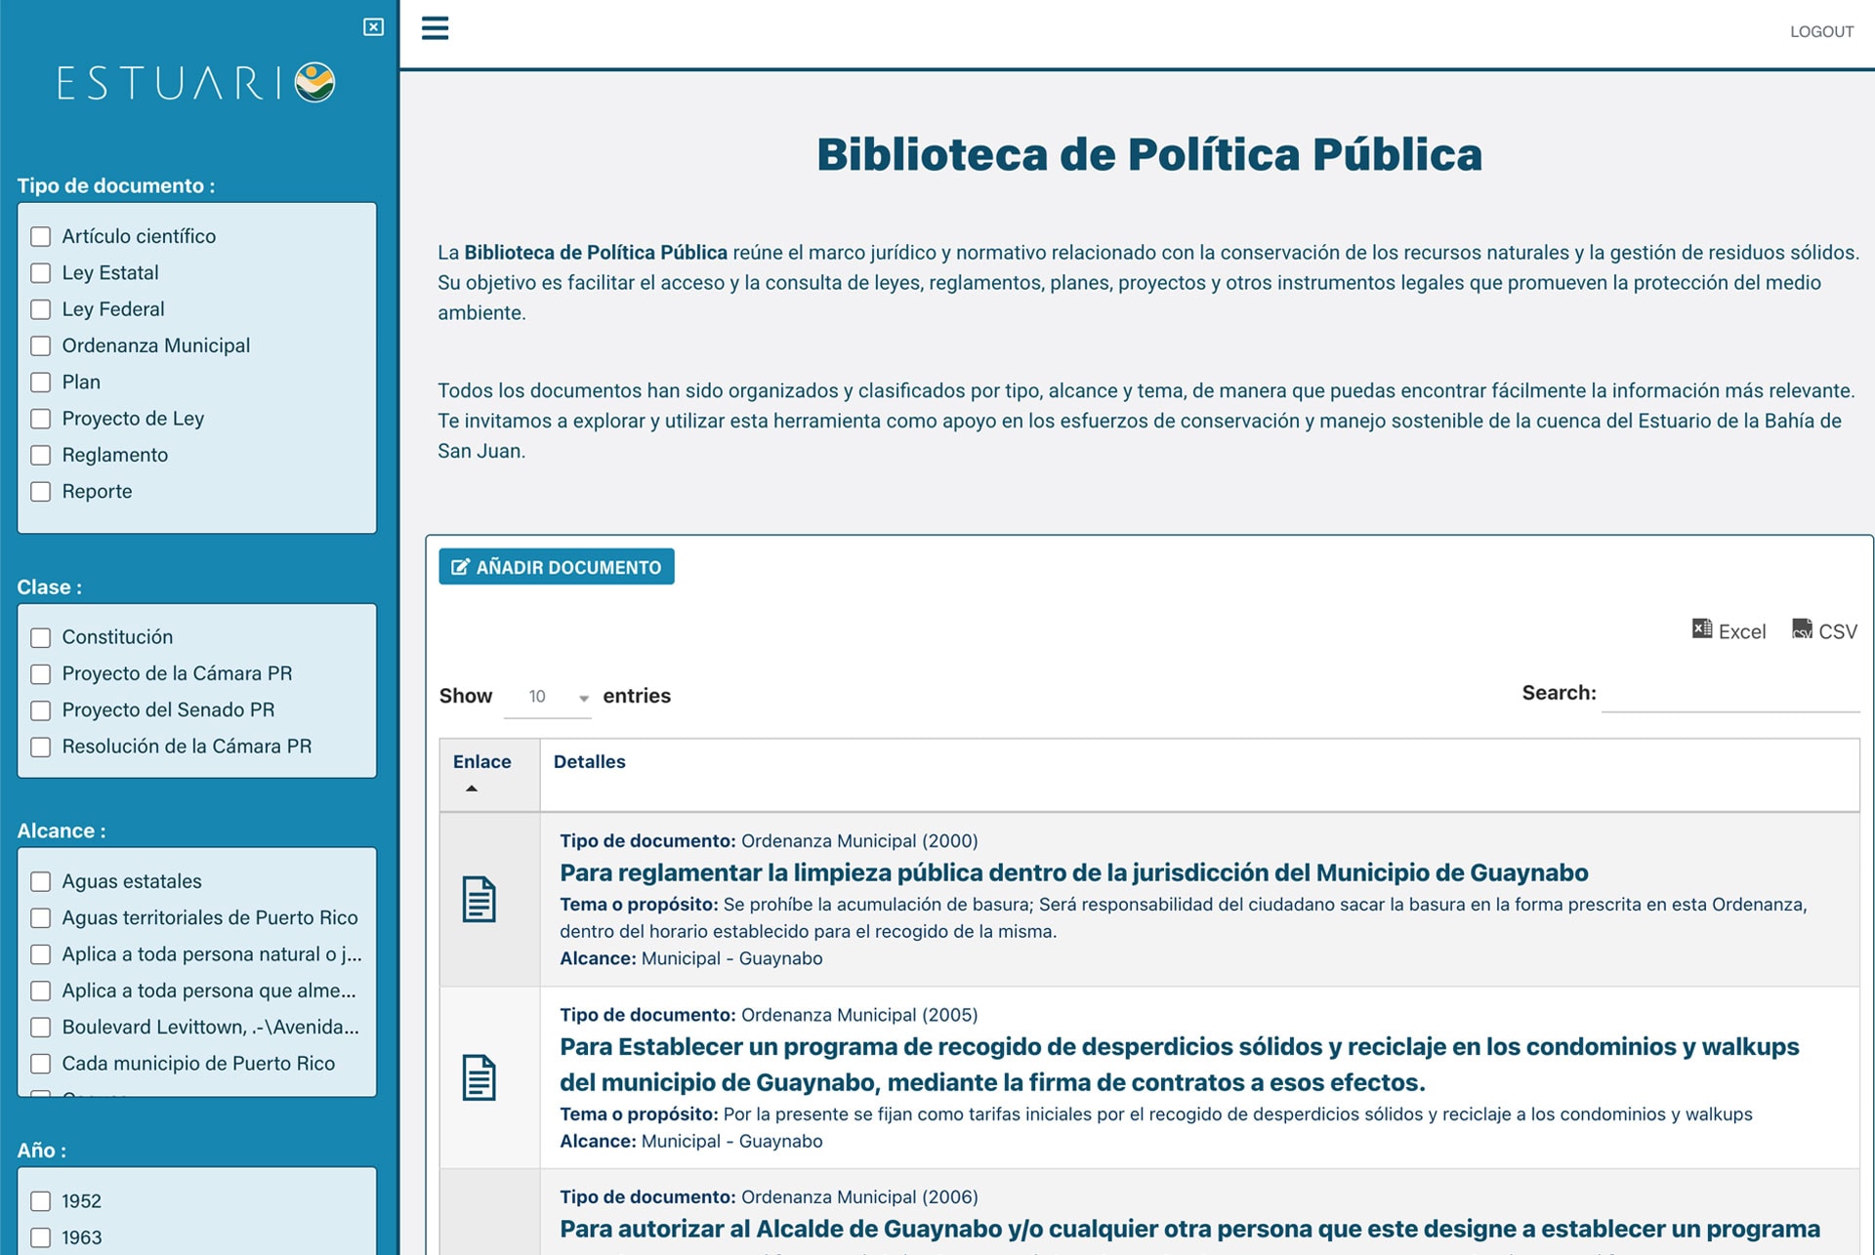1875x1255 pixels.
Task: Sort by the Enlace column header
Action: (481, 762)
